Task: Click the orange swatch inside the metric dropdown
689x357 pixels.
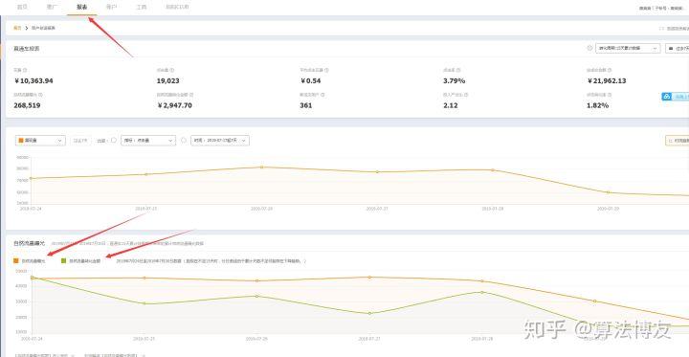Action: [21, 141]
